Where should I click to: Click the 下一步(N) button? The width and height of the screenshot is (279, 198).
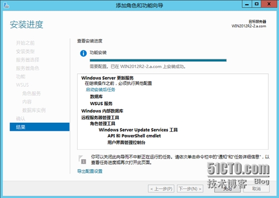(x=190, y=189)
